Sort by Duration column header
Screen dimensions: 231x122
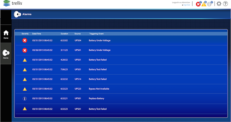64,34
